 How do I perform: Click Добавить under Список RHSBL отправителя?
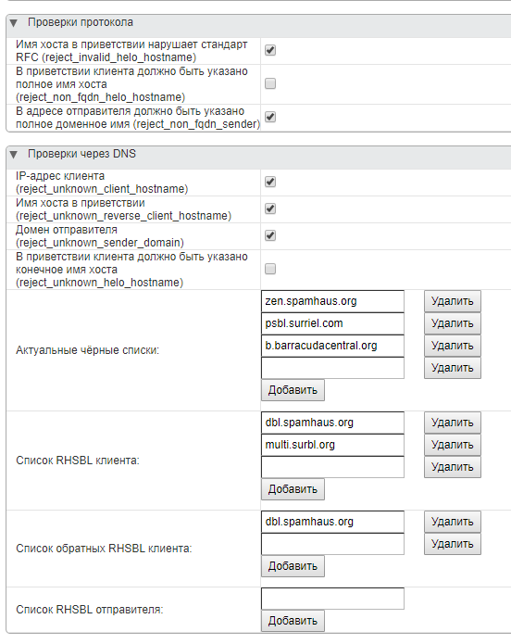pyautogui.click(x=293, y=621)
